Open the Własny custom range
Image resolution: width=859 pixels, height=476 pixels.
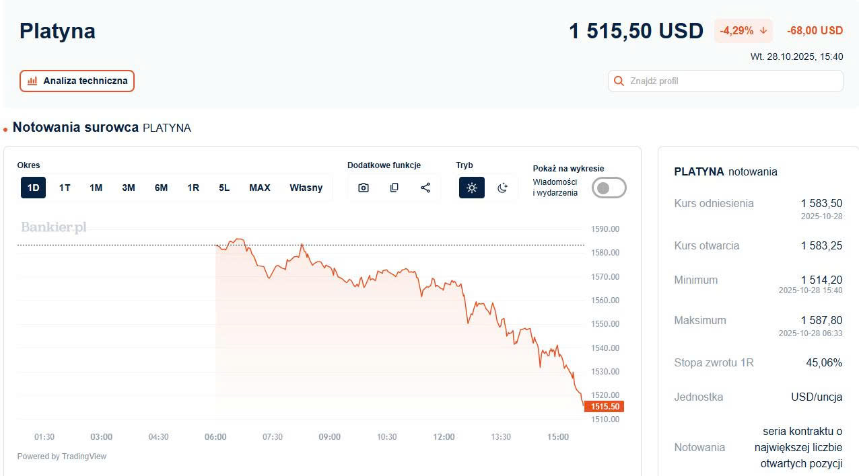click(x=306, y=188)
